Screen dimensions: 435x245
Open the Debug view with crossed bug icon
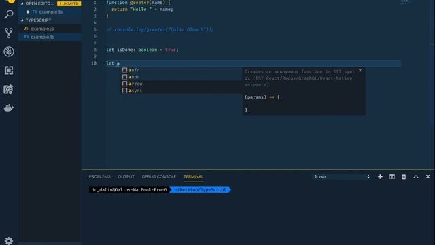[x=9, y=52]
